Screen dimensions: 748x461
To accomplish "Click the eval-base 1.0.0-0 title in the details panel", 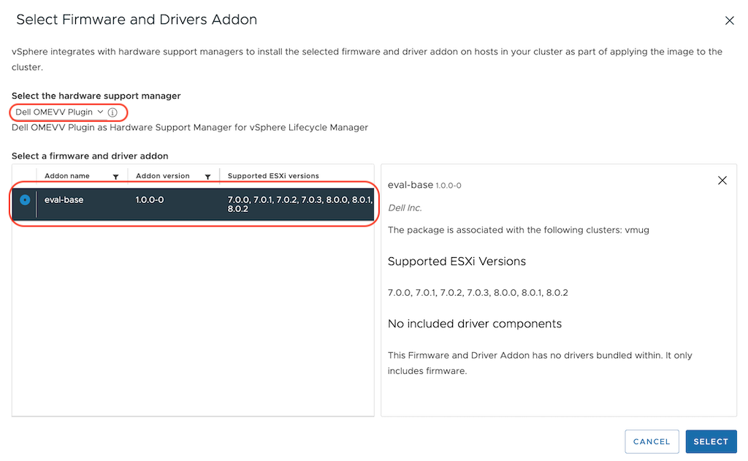I will (x=424, y=185).
